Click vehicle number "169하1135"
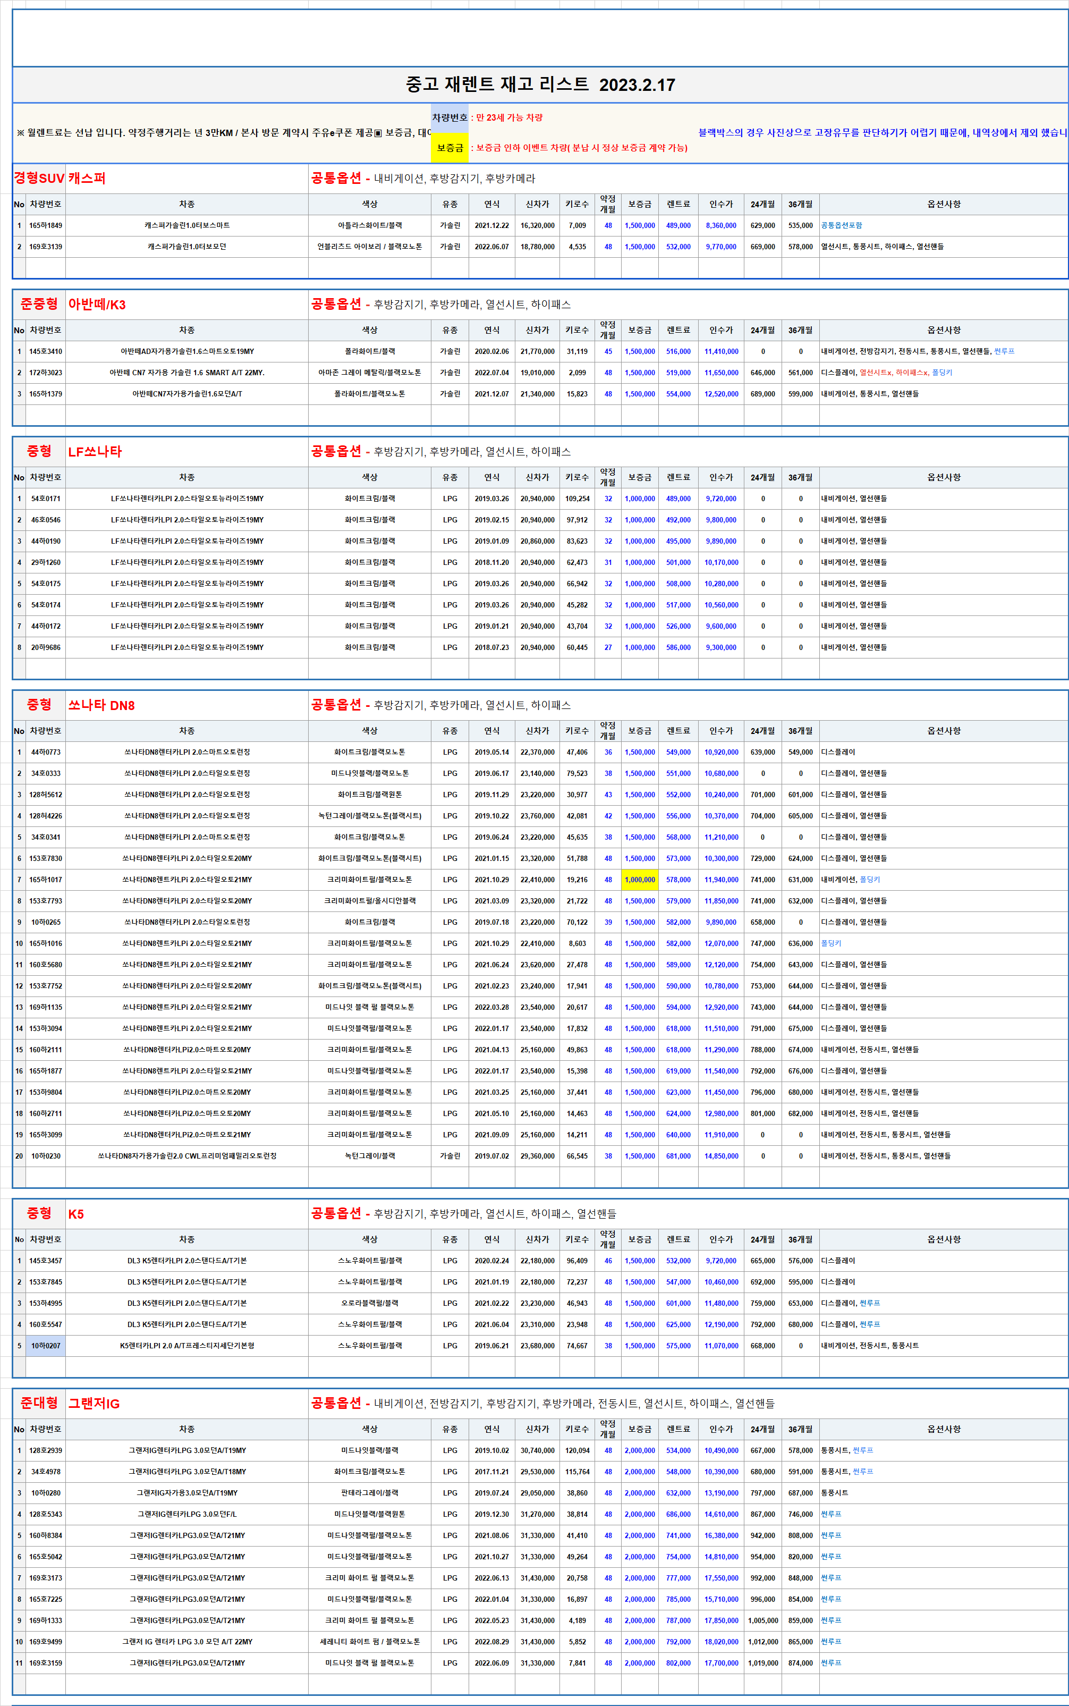This screenshot has height=1706, width=1069. click(45, 1007)
